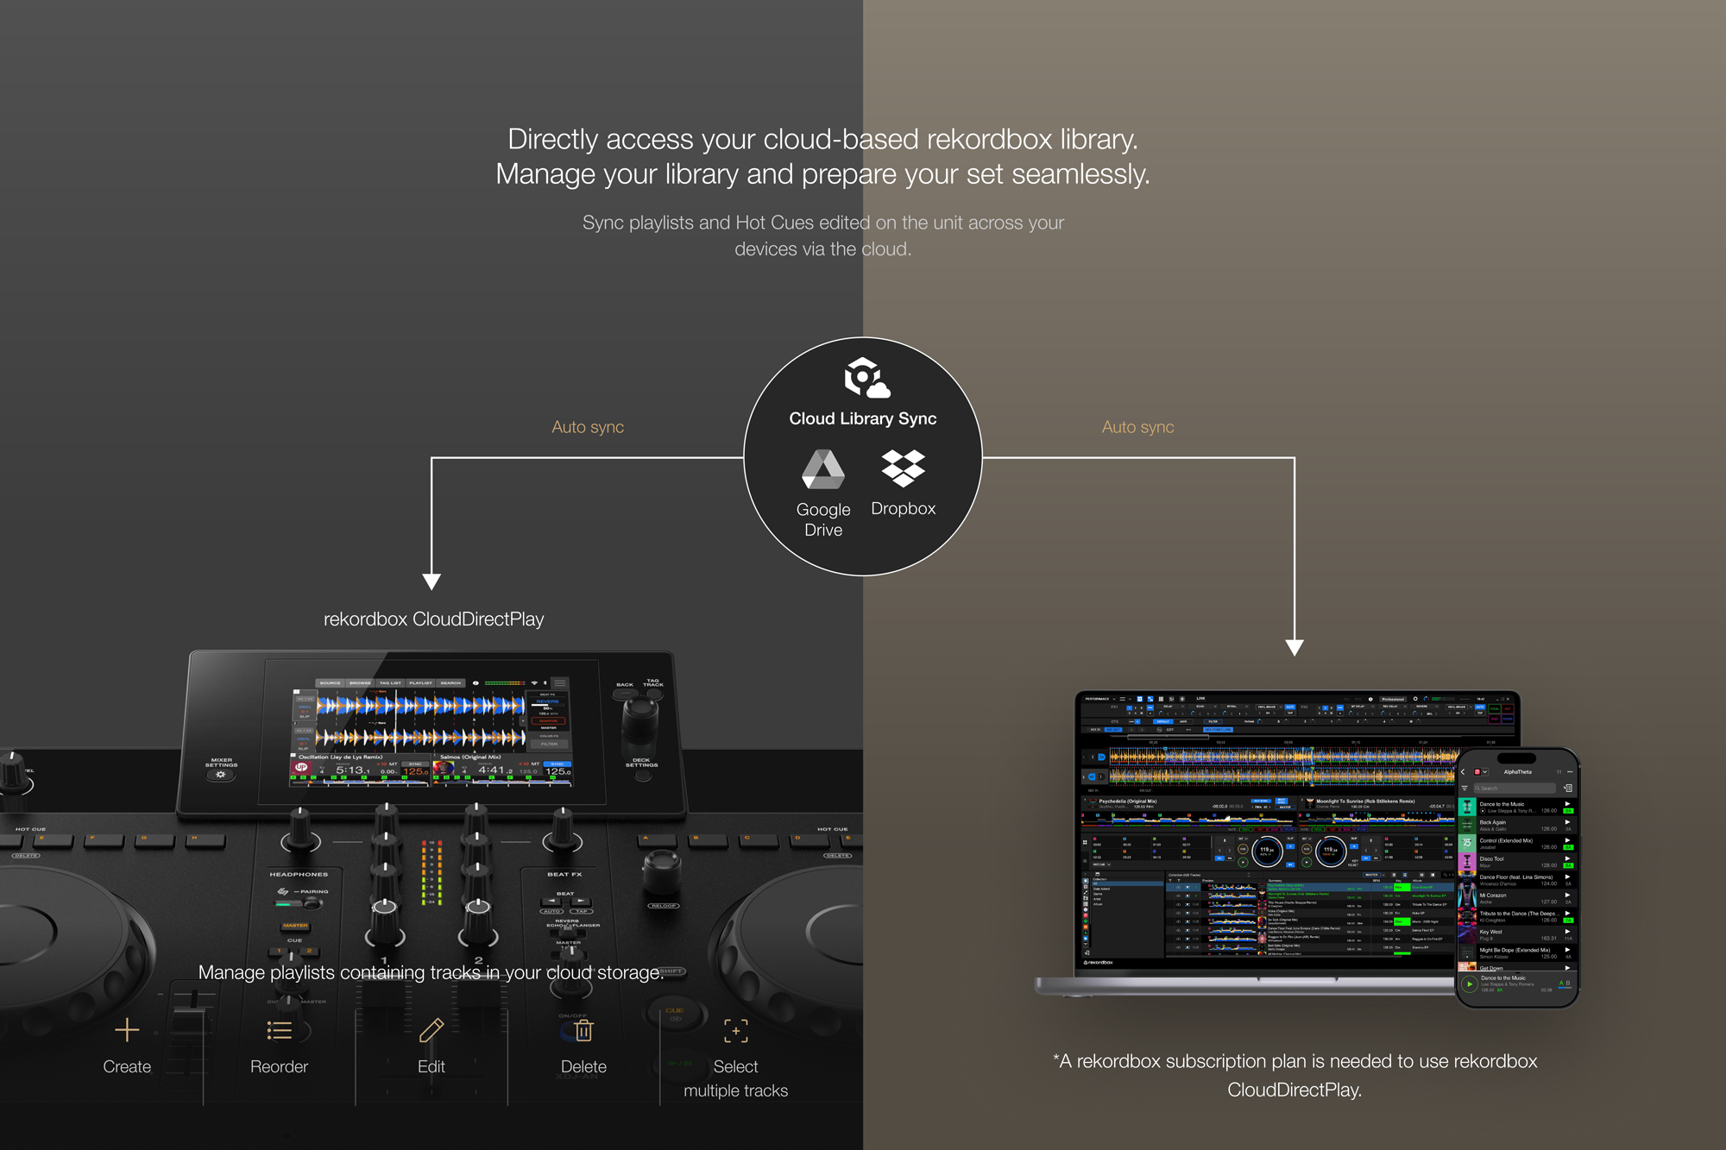Open the PLAYLIST tab on controller screen
1726x1150 pixels.
tap(420, 682)
